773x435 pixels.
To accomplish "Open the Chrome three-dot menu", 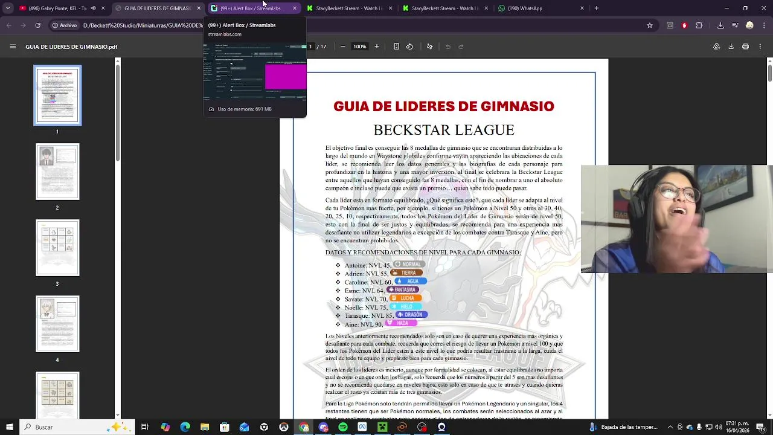I will point(764,25).
